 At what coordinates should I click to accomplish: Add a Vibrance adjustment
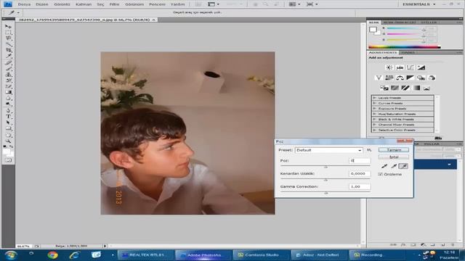click(379, 78)
